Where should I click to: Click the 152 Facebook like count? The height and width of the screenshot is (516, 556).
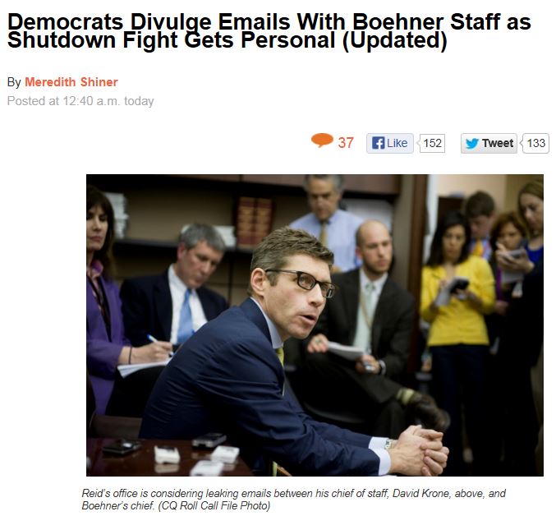click(432, 143)
